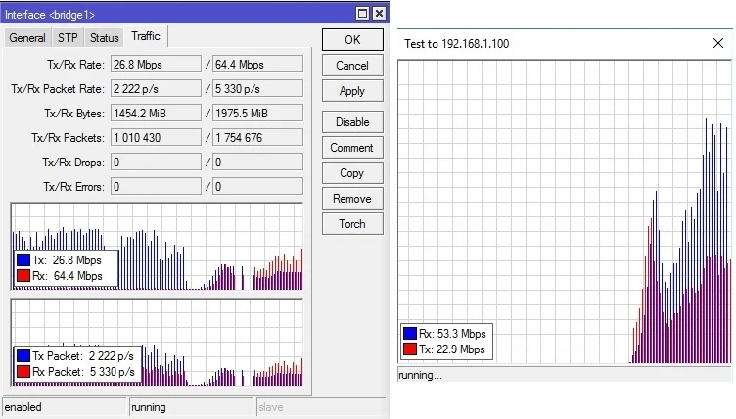
Task: Open the STP tab
Action: [x=68, y=38]
